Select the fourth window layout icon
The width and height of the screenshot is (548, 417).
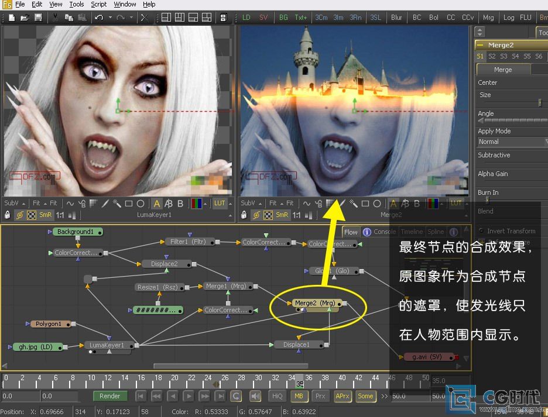tap(207, 18)
